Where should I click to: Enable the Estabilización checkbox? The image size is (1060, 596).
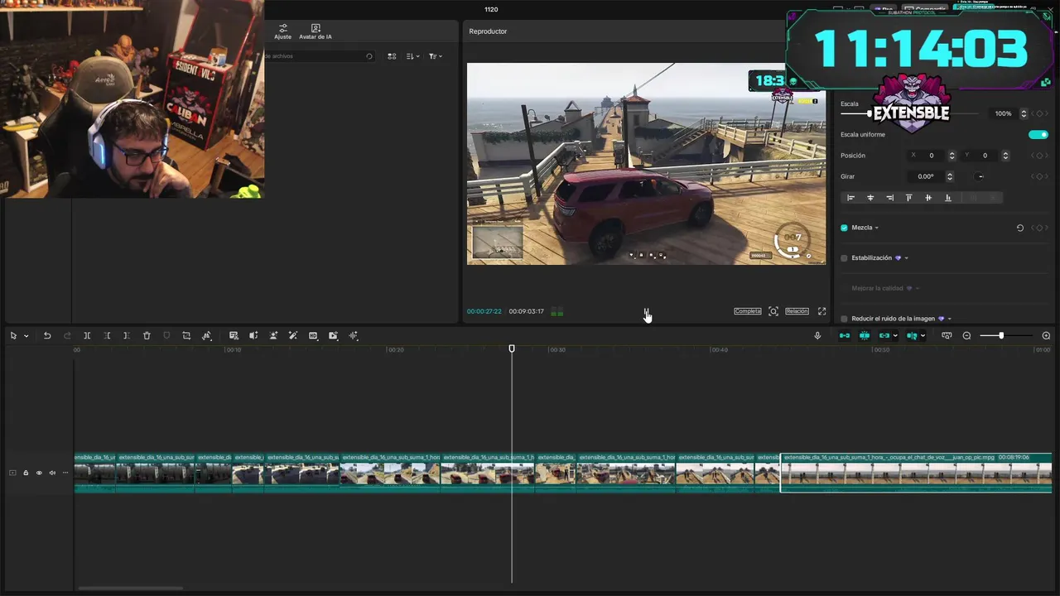point(844,258)
